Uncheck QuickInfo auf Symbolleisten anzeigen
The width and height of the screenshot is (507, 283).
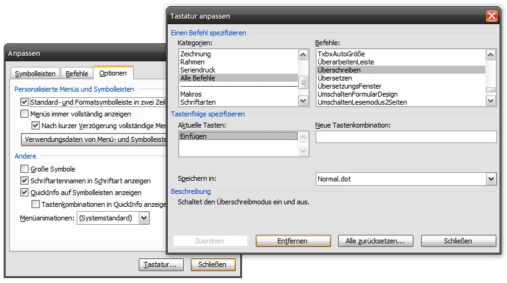point(25,193)
